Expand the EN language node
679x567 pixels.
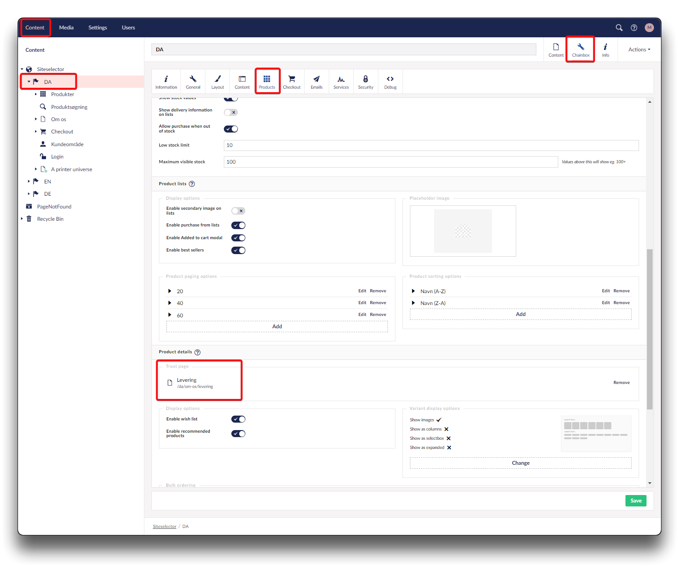(x=29, y=181)
